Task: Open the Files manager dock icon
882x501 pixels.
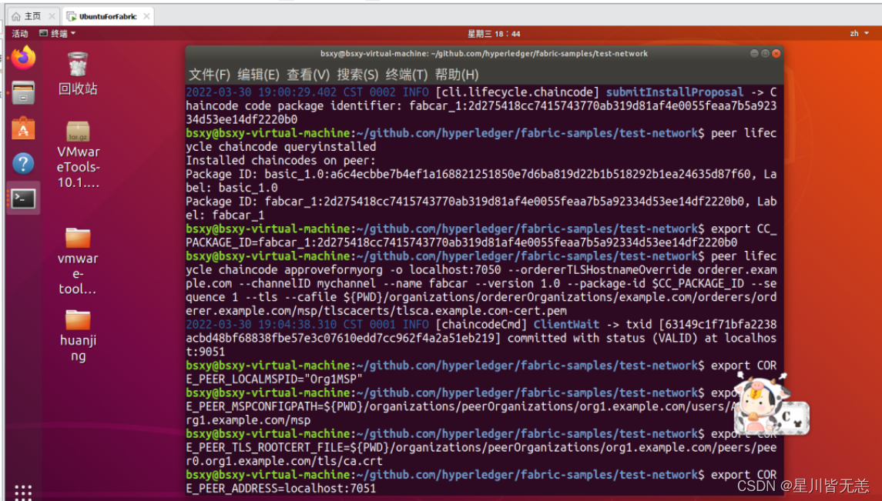Action: (x=23, y=93)
